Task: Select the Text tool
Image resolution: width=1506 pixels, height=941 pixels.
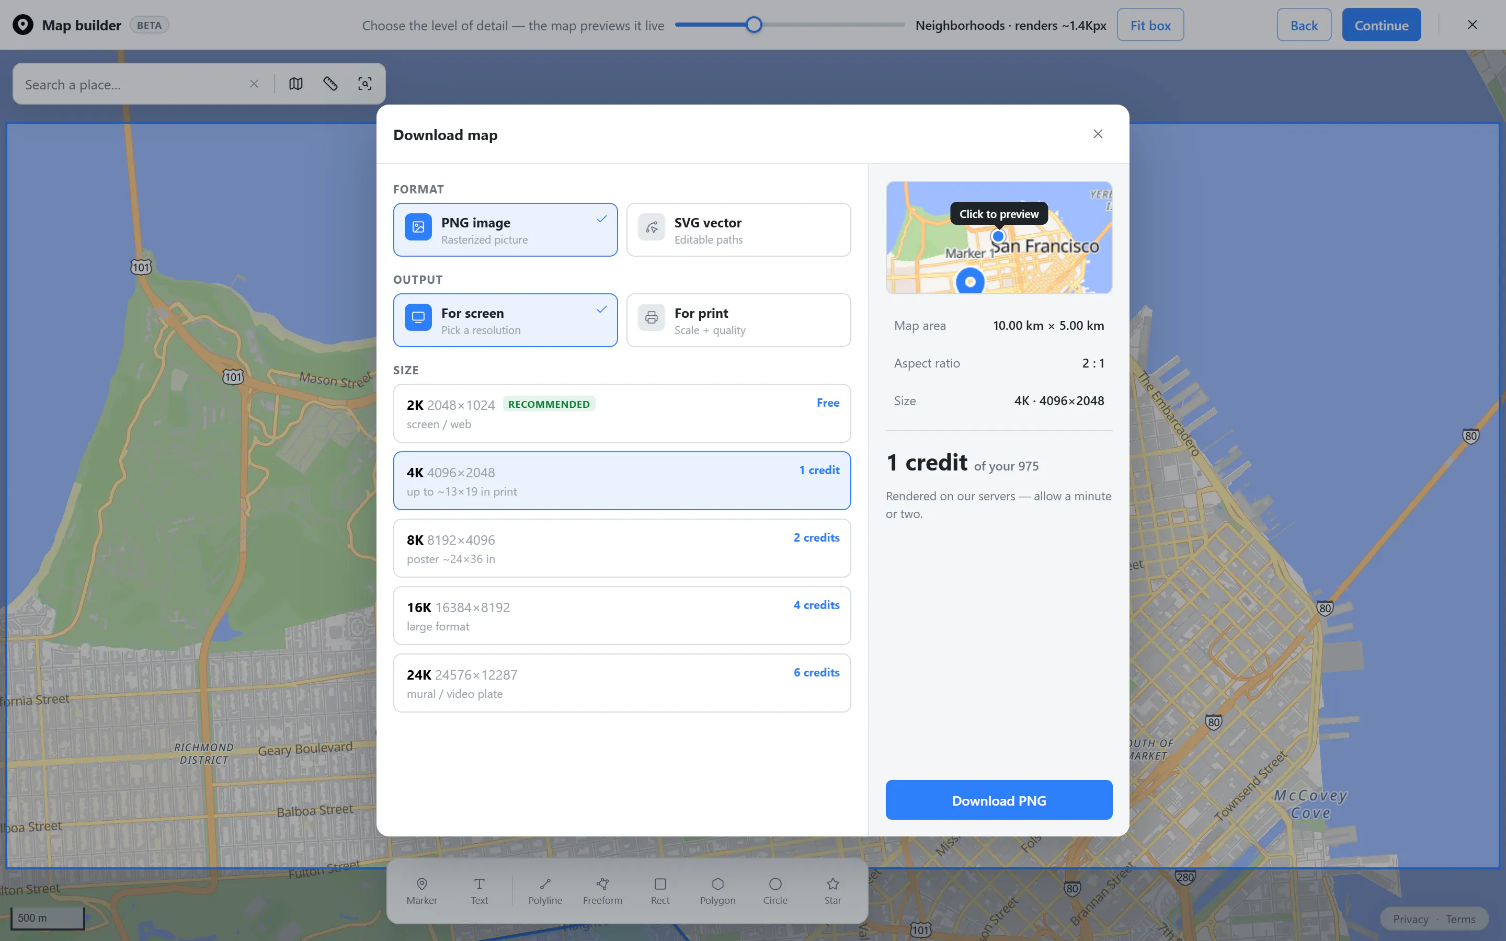Action: point(479,891)
